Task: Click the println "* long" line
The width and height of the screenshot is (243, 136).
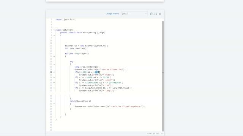Action: point(96,91)
